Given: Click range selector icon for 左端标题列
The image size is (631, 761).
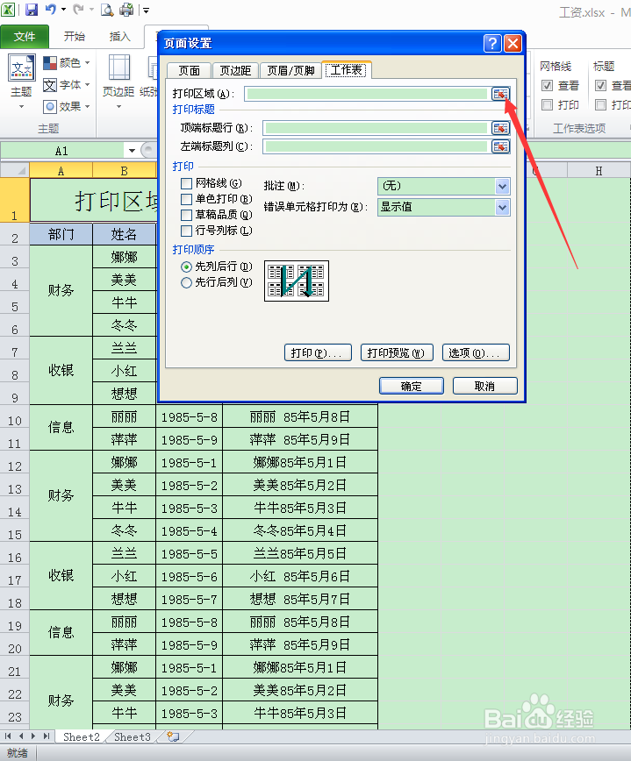Looking at the screenshot, I should click(500, 146).
